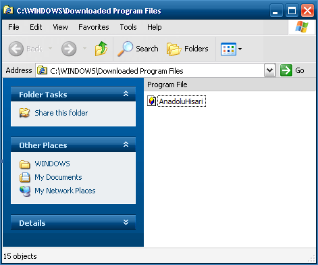Open My Network Places link
Image resolution: width=318 pixels, height=265 pixels.
coord(65,191)
